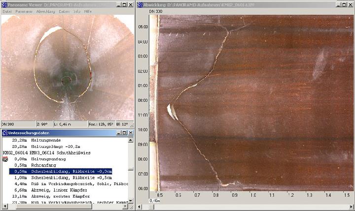Open the Daten menu

64,11
